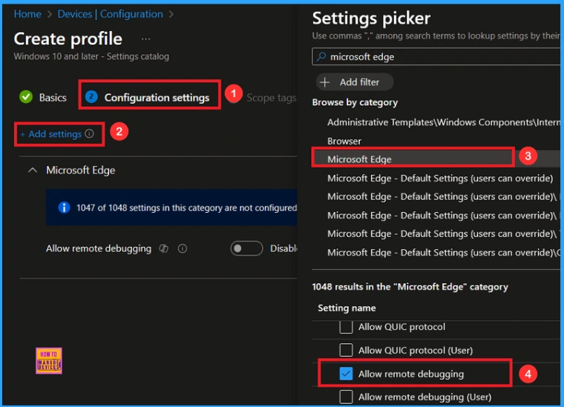Screen dimensions: 564x407
Task: Open the ellipsis menu beside Create profile
Action: pyautogui.click(x=145, y=39)
